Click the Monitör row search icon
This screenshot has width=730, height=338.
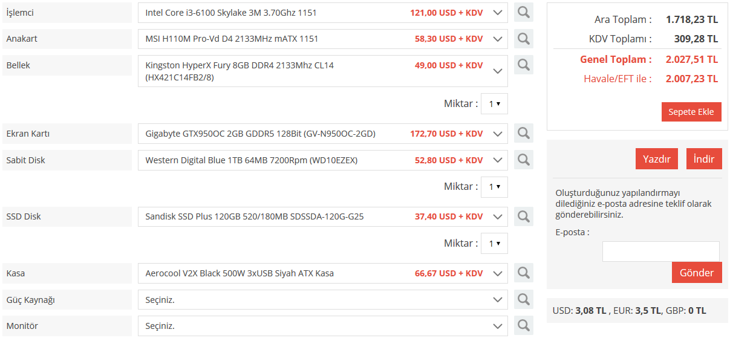(523, 325)
